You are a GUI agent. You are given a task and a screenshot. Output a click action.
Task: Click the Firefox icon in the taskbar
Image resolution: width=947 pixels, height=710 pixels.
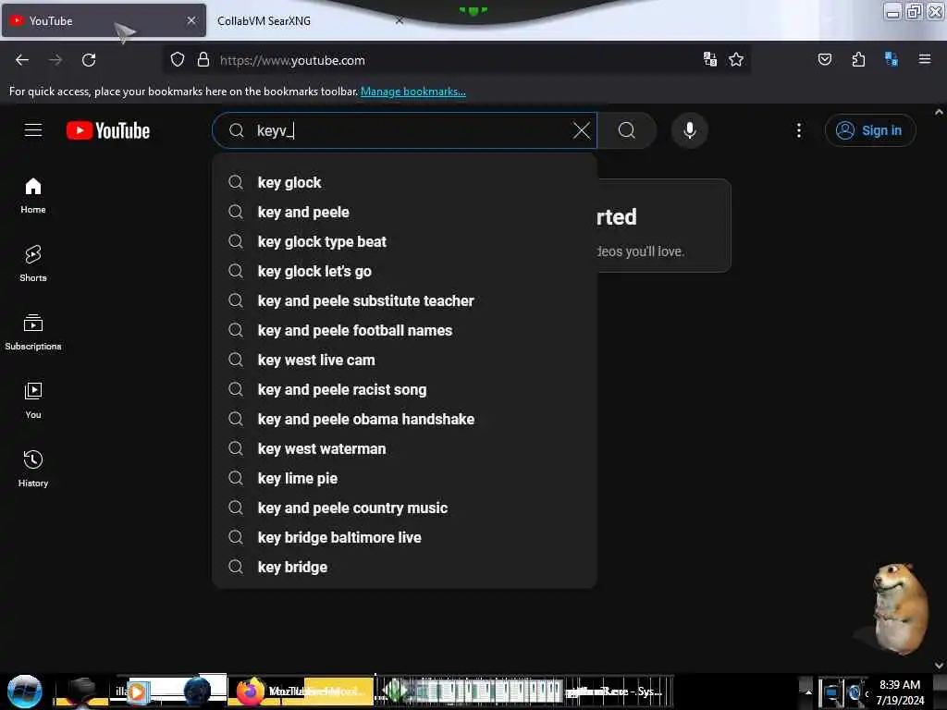[250, 691]
